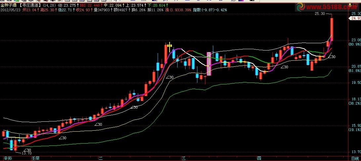Image resolution: width=361 pixels, height=161 pixels.
Task: Click the (61.8%) retracement label
Action: pos(355,71)
